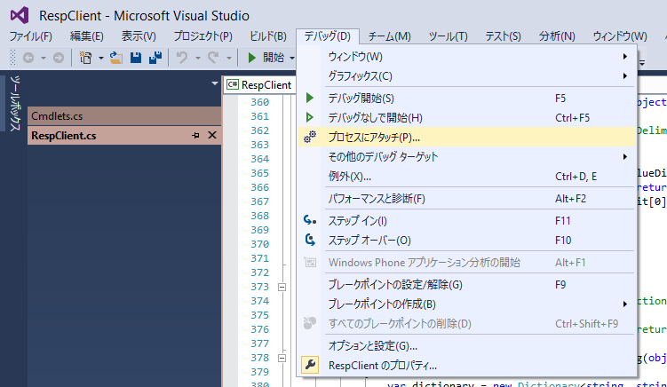667x387 pixels.
Task: Click the Navigate Forward arrow icon
Action: [x=59, y=58]
